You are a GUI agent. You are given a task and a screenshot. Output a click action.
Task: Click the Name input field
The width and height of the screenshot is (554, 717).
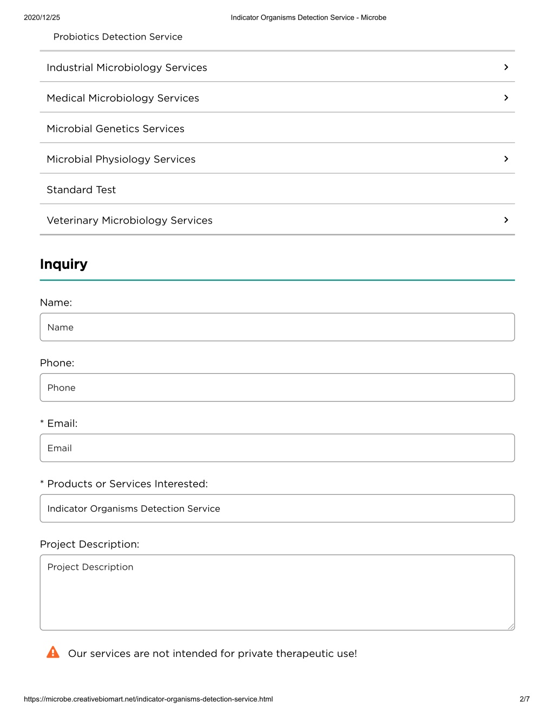[277, 327]
